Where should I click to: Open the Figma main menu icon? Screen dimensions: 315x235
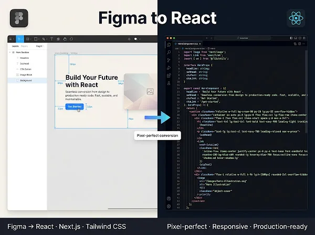pos(10,39)
